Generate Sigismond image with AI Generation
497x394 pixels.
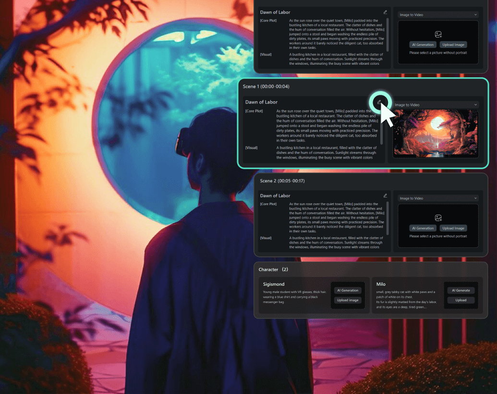coord(348,290)
